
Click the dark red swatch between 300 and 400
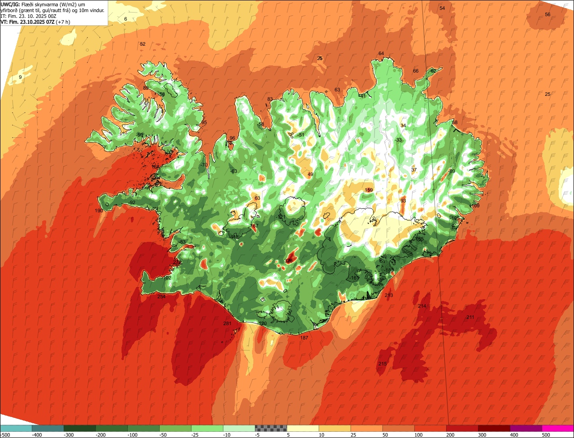(x=494, y=428)
